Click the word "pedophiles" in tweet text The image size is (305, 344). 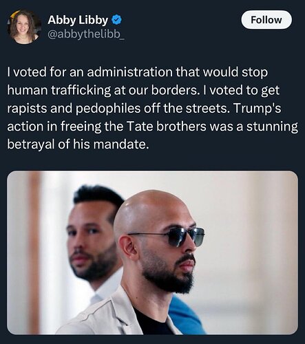click(x=108, y=109)
